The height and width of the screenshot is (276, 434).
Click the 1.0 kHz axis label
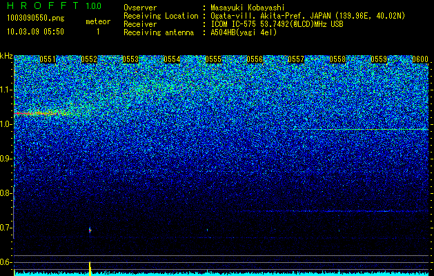6,124
